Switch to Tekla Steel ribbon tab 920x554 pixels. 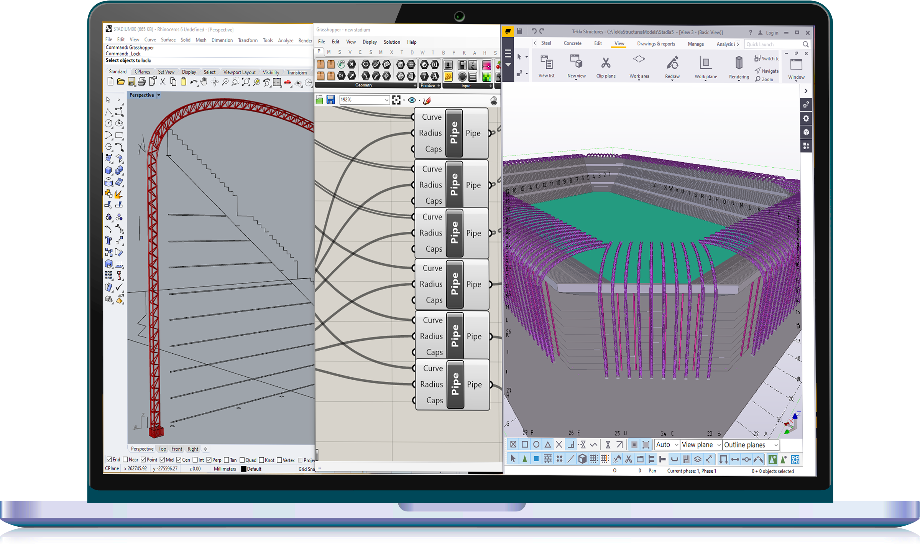[546, 43]
